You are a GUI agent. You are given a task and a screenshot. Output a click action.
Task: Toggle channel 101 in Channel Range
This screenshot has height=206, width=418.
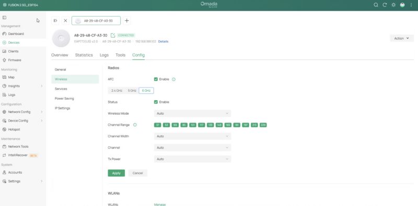(193, 125)
